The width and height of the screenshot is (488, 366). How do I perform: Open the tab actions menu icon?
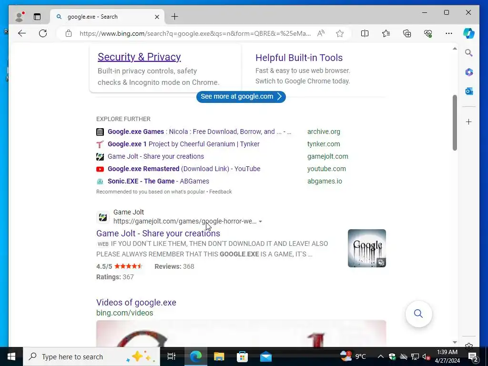point(37,17)
